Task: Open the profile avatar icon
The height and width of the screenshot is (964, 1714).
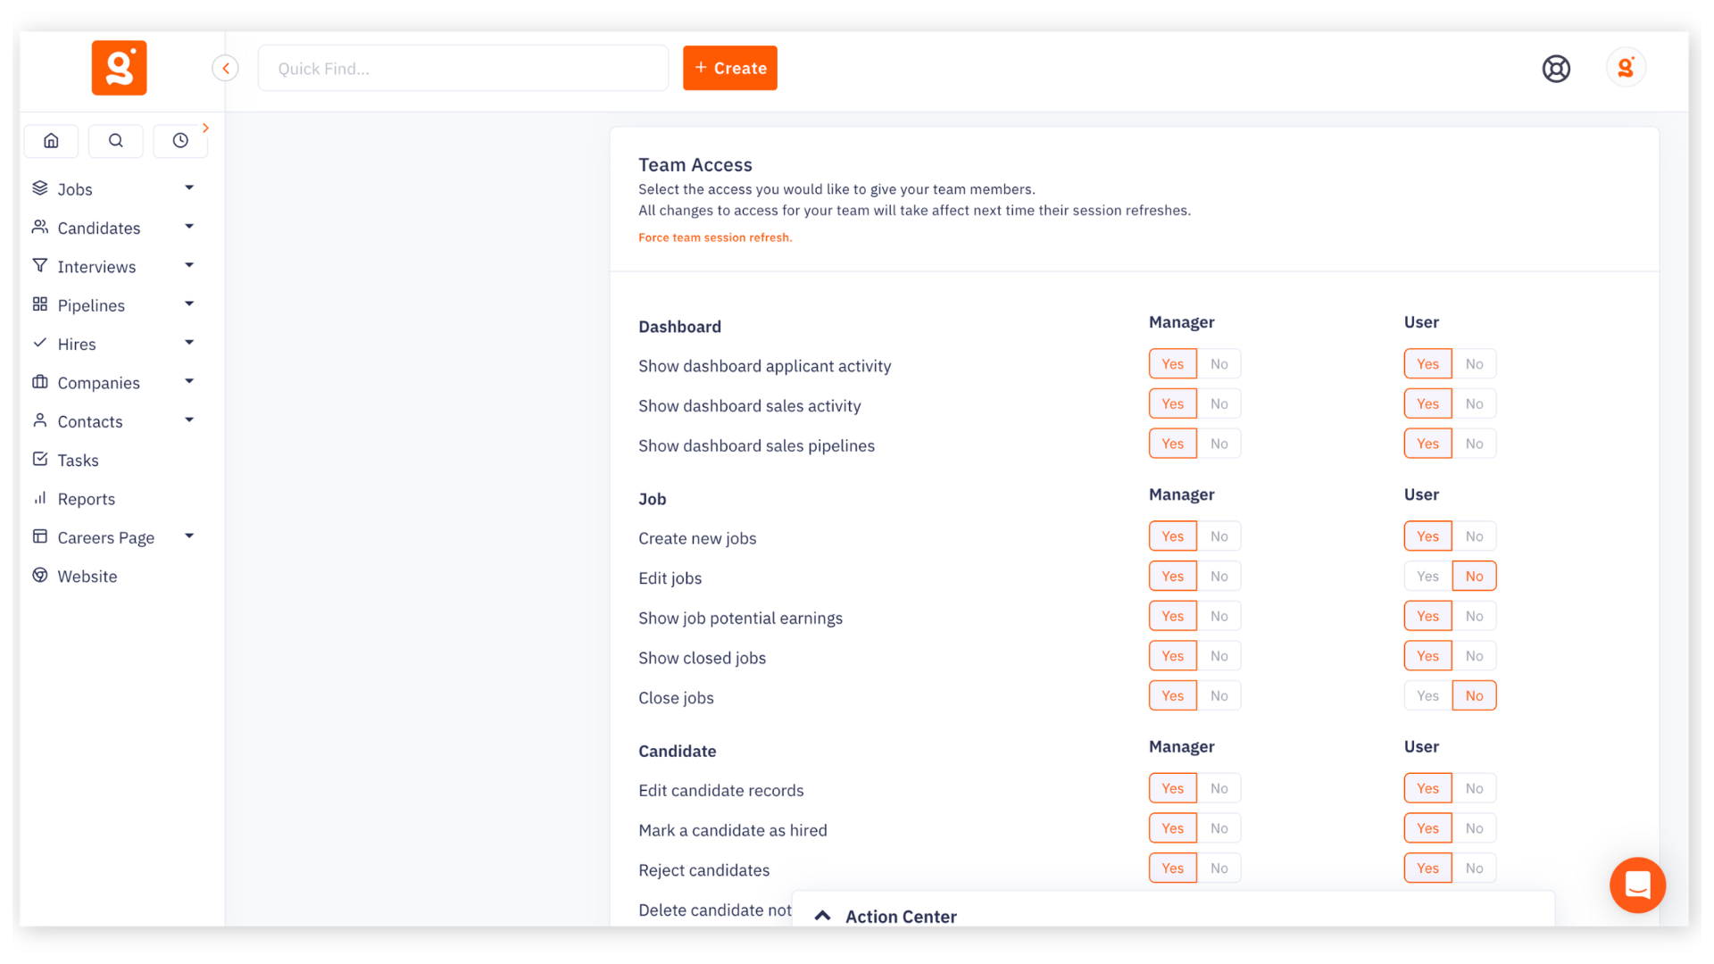Action: [x=1625, y=67]
